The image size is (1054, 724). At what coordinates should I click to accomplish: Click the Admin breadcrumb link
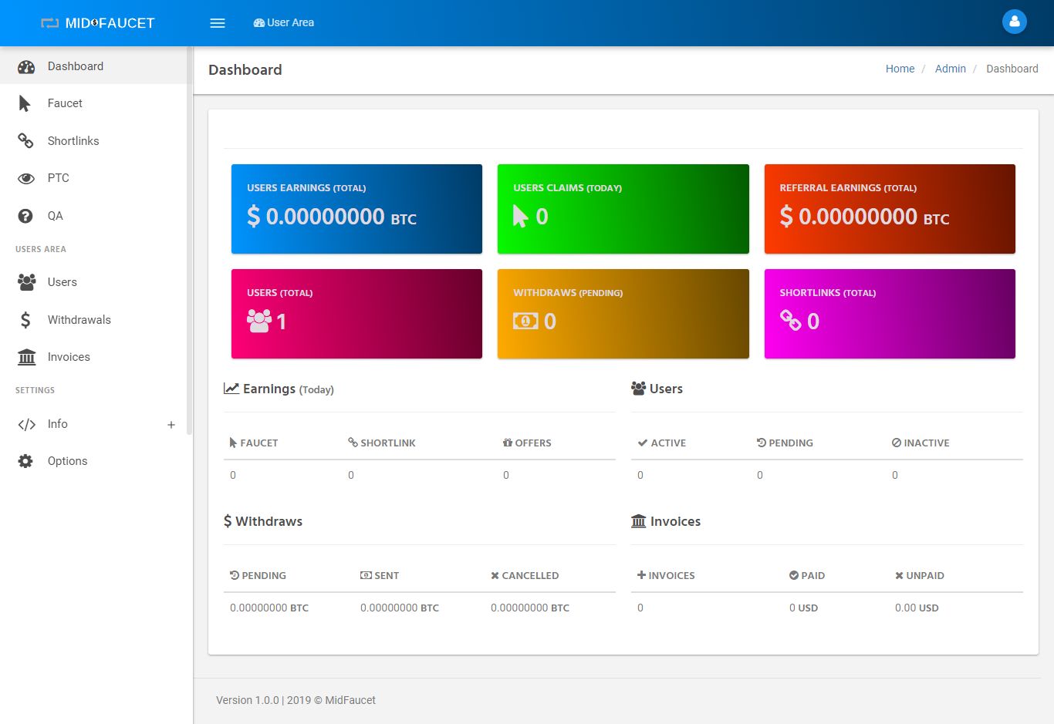coord(950,69)
